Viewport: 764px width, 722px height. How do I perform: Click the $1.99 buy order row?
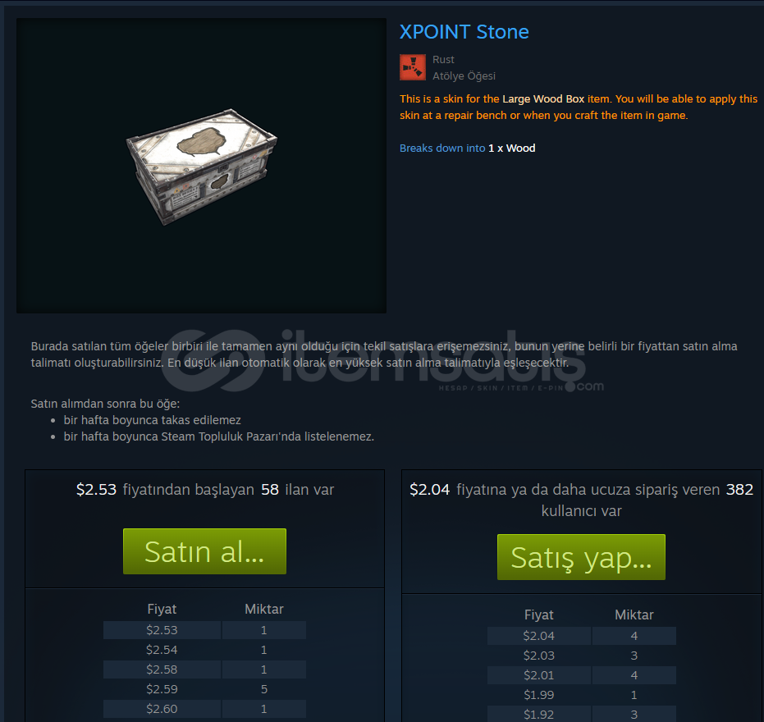(582, 695)
